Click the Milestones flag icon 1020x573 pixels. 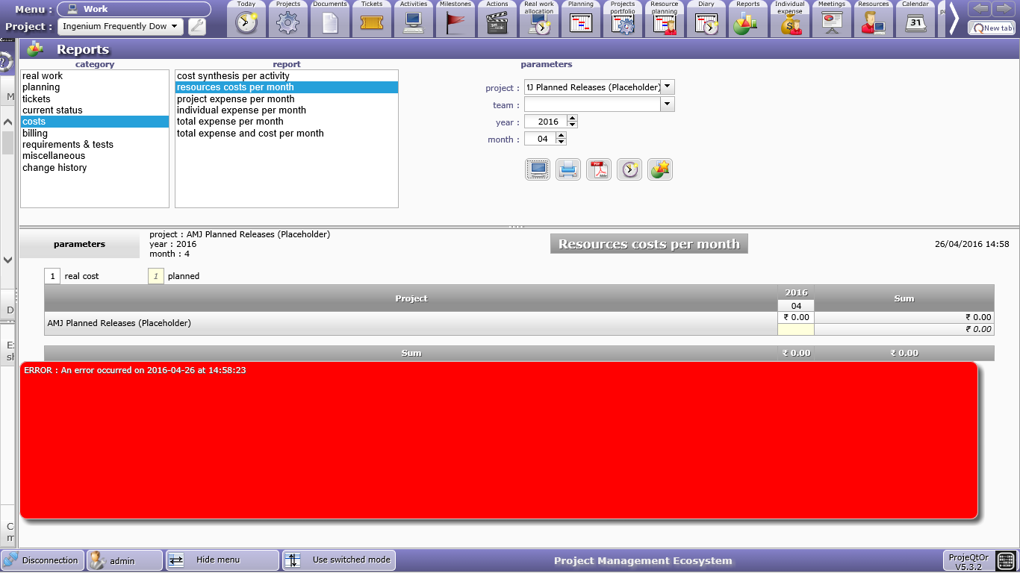coord(455,22)
